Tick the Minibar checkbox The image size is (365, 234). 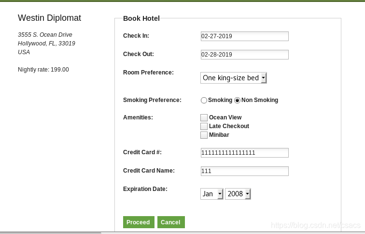coord(204,135)
